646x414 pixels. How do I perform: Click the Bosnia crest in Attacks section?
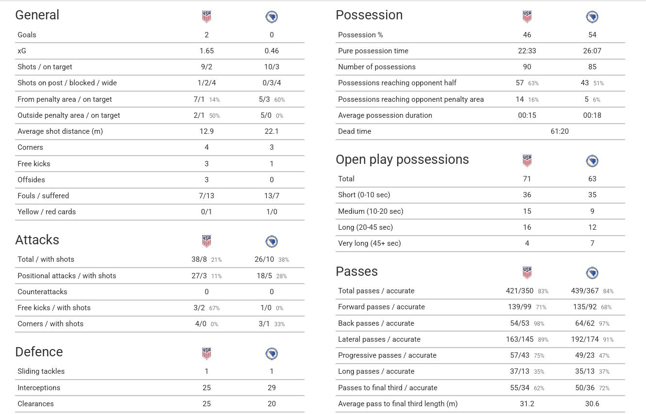(272, 241)
